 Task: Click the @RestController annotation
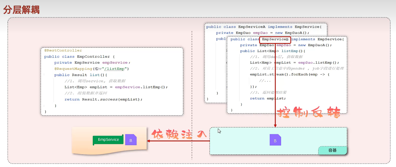63,50
